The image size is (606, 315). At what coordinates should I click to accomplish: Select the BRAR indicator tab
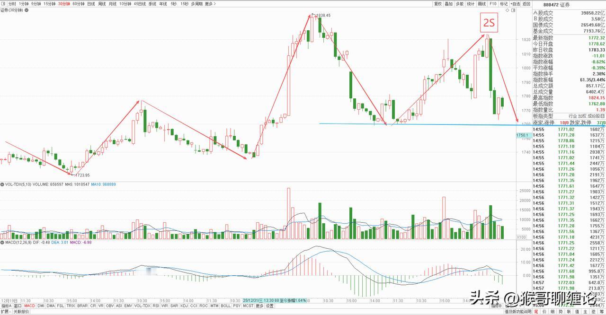82,306
